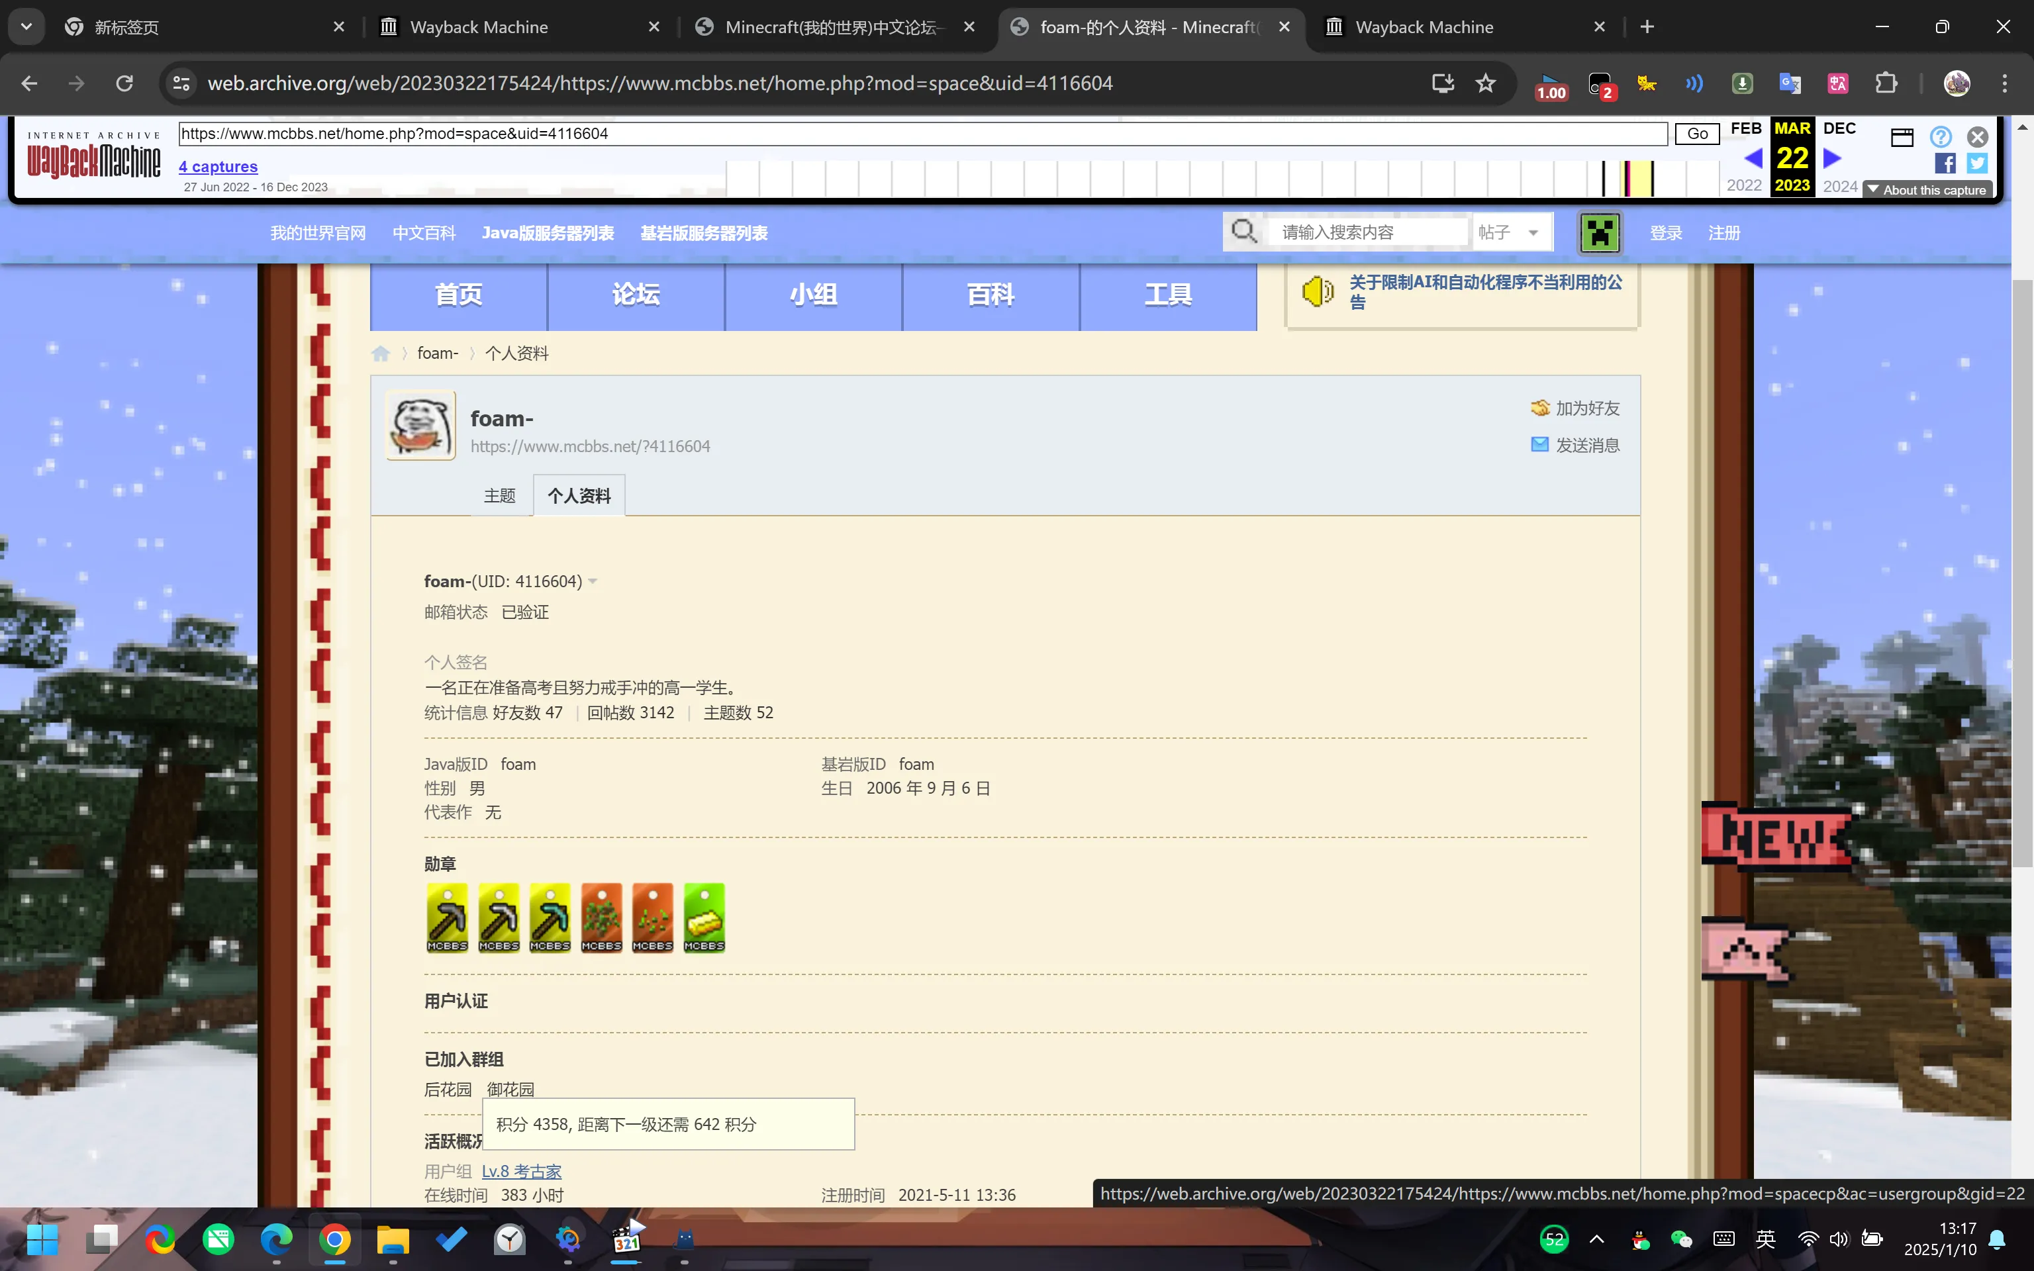Bookmark this page with star icon
Viewport: 2034px width, 1271px height.
[1485, 83]
